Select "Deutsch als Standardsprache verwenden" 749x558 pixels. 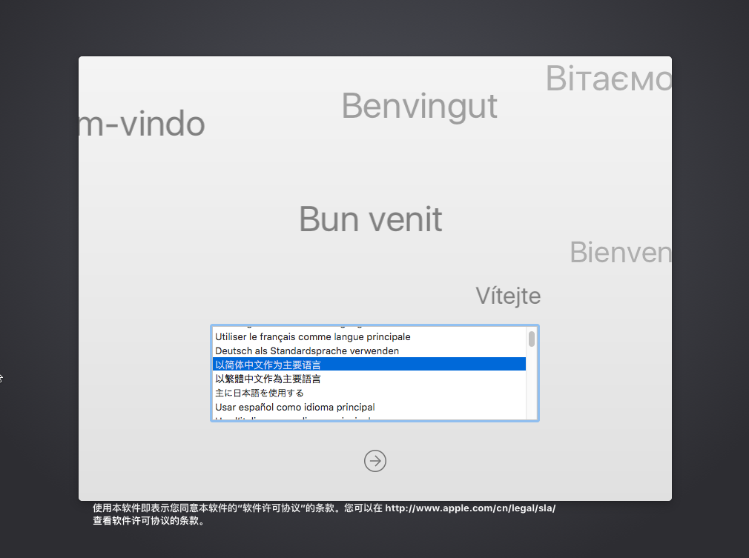[306, 351]
